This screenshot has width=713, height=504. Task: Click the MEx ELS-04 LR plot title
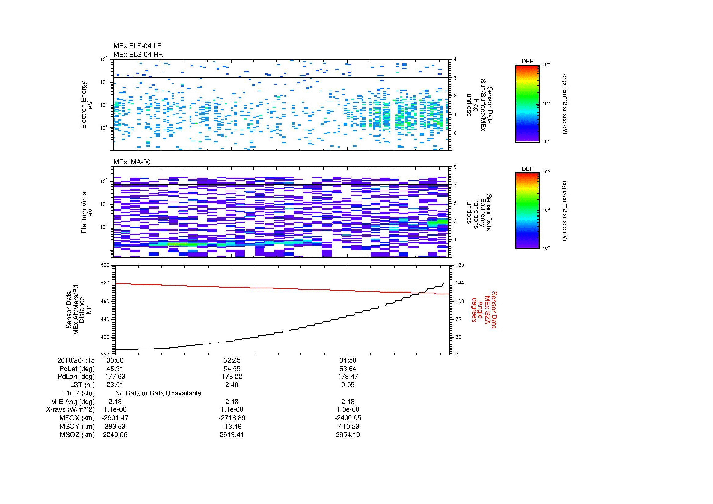137,46
